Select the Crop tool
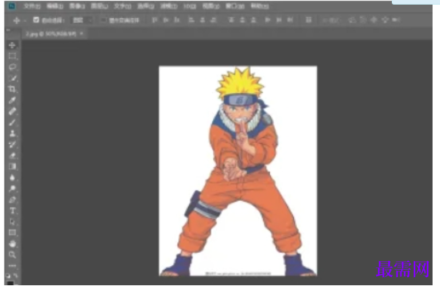The image size is (440, 287). (12, 89)
